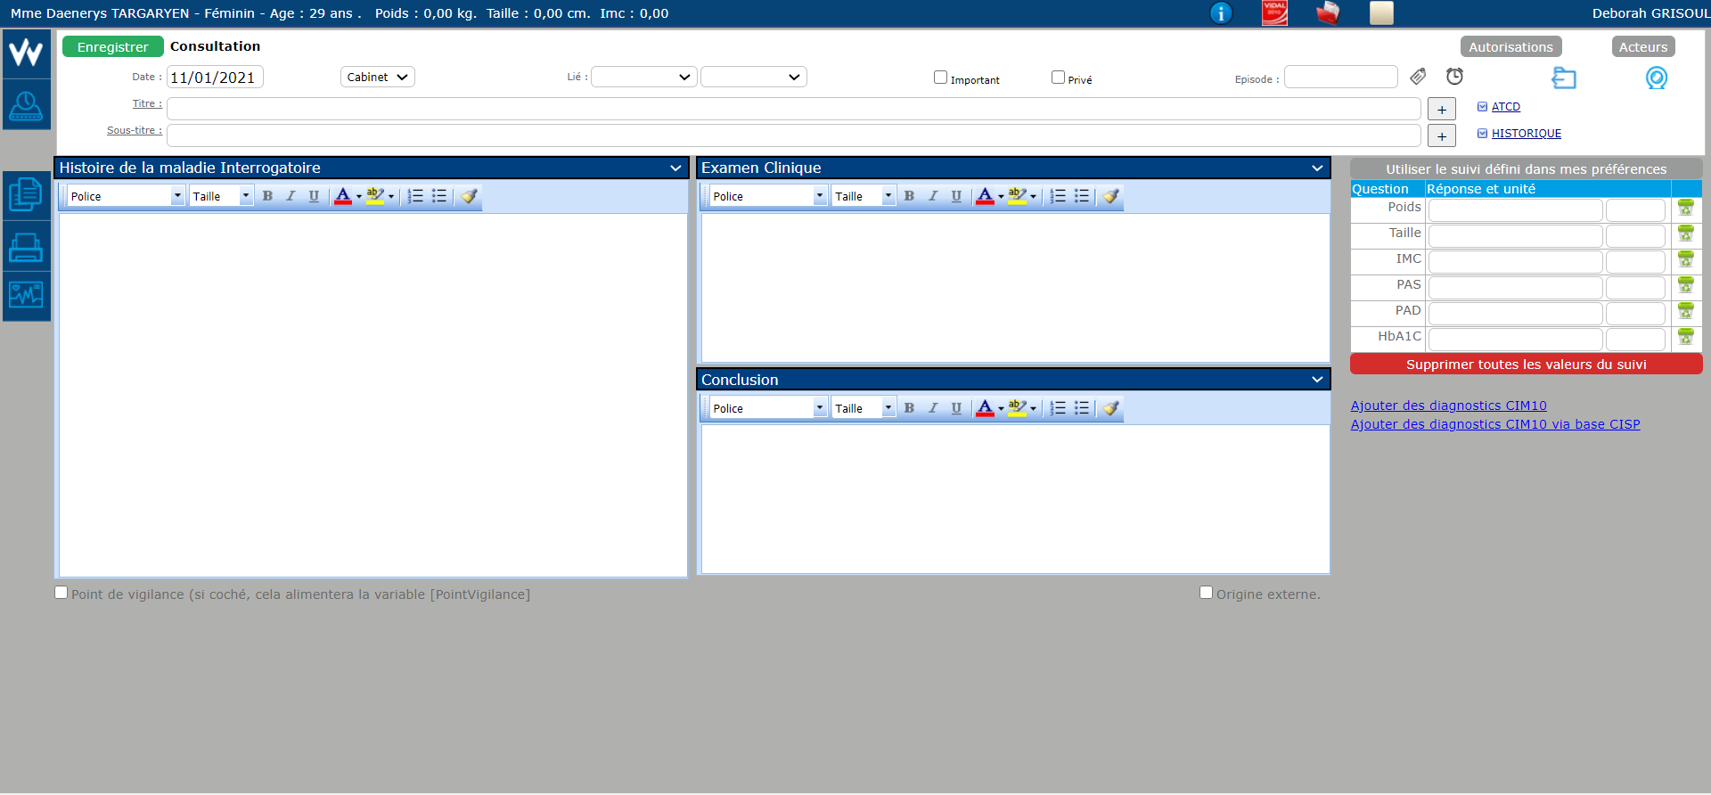Click the plus button next to Sous-titre
The width and height of the screenshot is (1711, 795).
coord(1442,136)
